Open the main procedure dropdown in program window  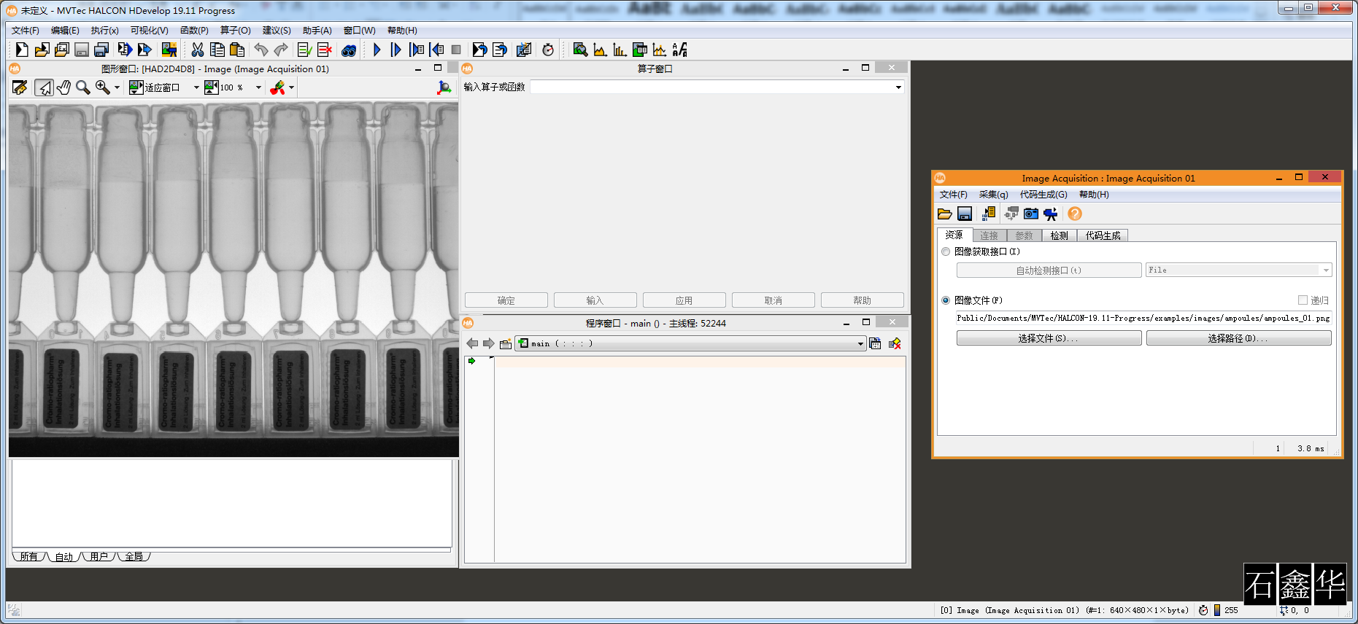[860, 344]
